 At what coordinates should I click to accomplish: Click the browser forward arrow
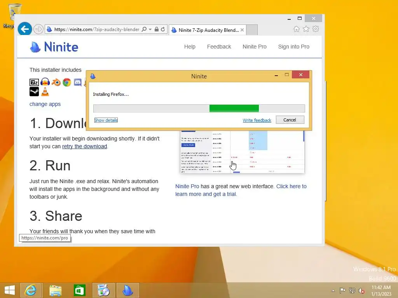38,29
